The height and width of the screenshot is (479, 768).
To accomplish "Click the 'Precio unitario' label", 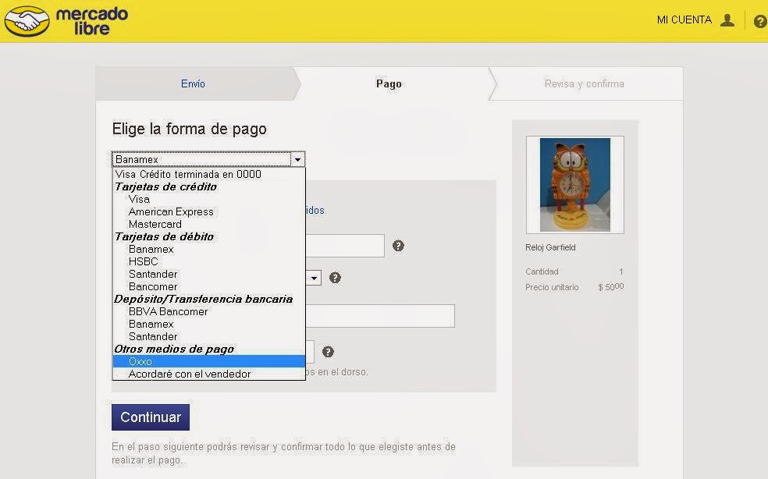I will 552,287.
